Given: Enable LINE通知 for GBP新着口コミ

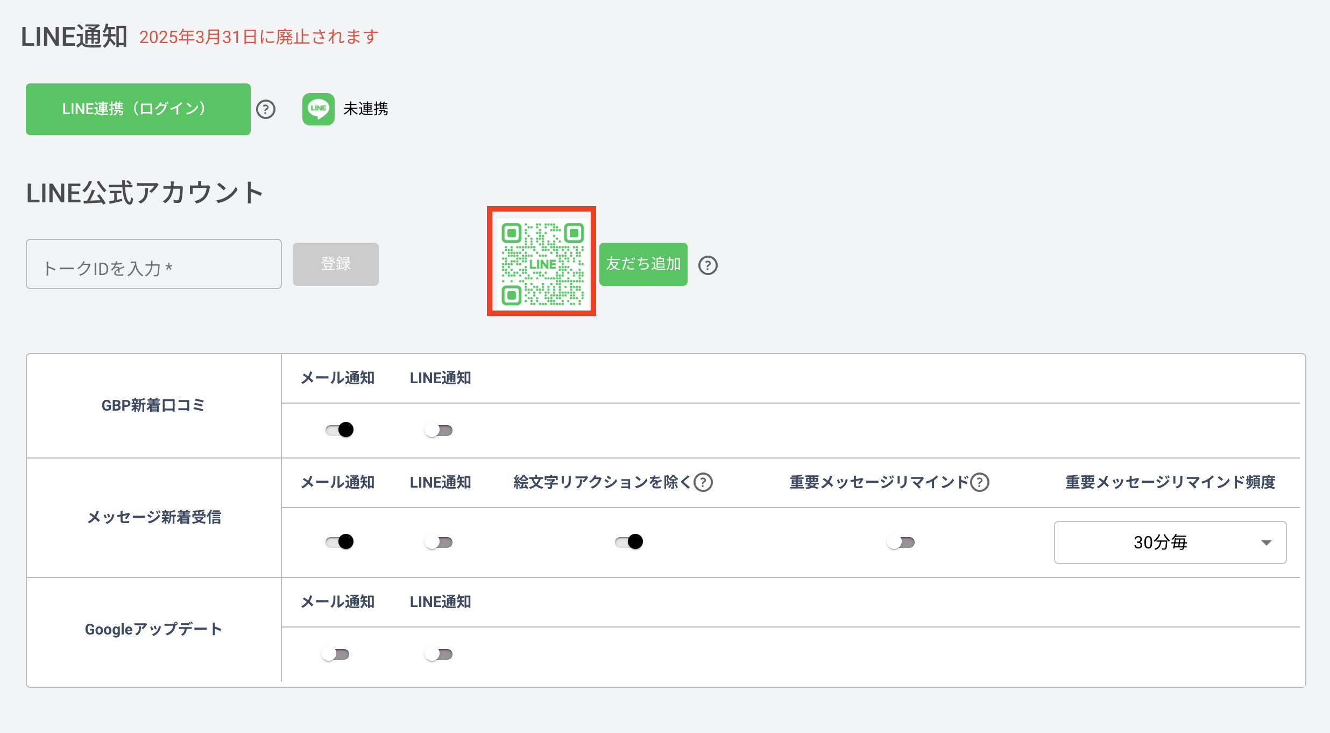Looking at the screenshot, I should [438, 429].
